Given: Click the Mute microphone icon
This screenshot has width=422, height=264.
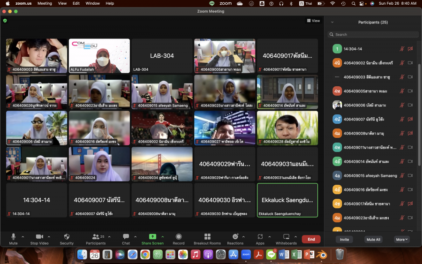Looking at the screenshot, I should click(13, 237).
